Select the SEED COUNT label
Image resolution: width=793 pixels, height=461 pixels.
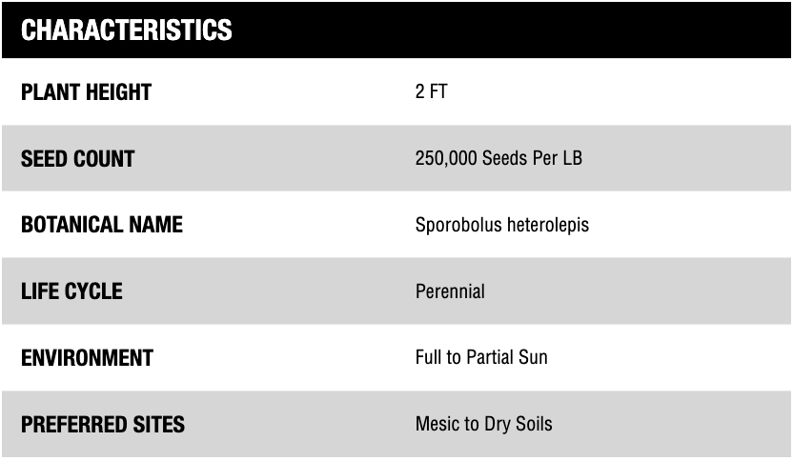point(77,159)
